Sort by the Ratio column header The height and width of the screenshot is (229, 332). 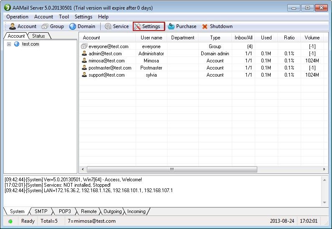point(289,38)
